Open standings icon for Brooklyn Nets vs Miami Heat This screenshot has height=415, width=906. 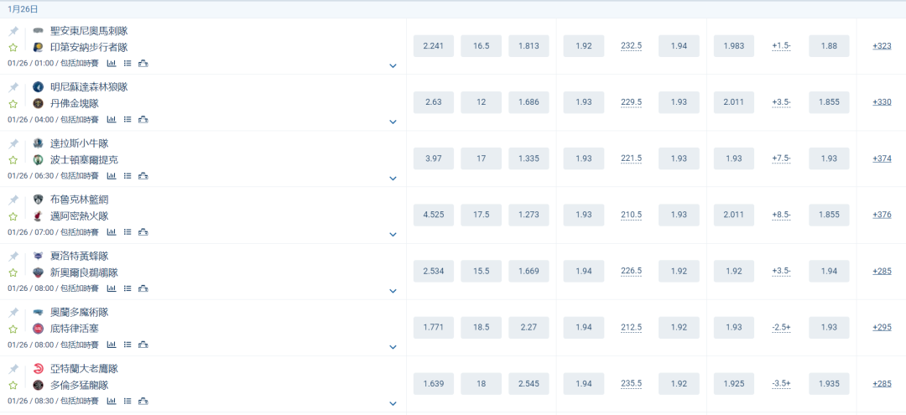click(143, 232)
